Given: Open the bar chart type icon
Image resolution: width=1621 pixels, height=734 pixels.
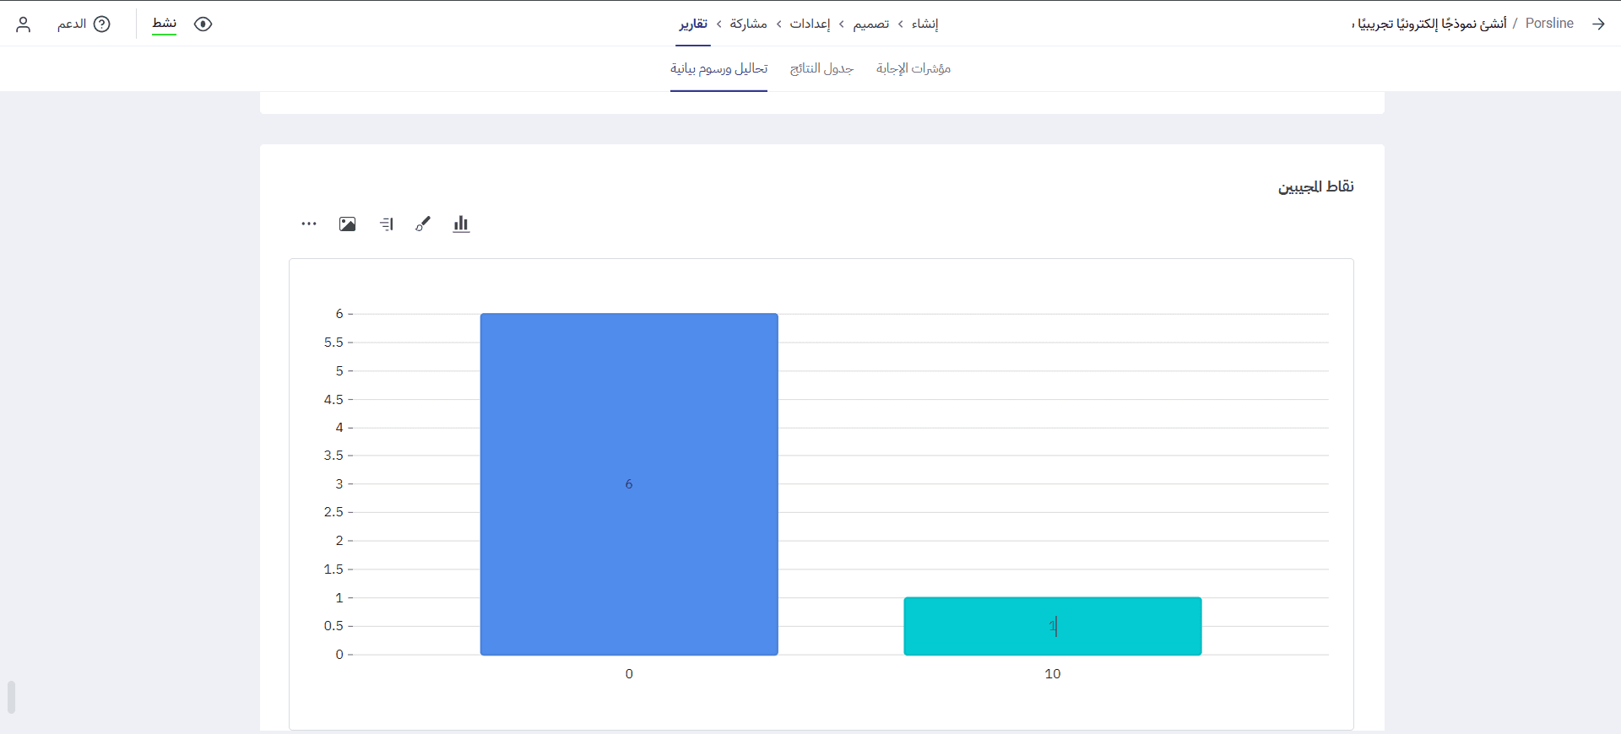Looking at the screenshot, I should [x=461, y=224].
